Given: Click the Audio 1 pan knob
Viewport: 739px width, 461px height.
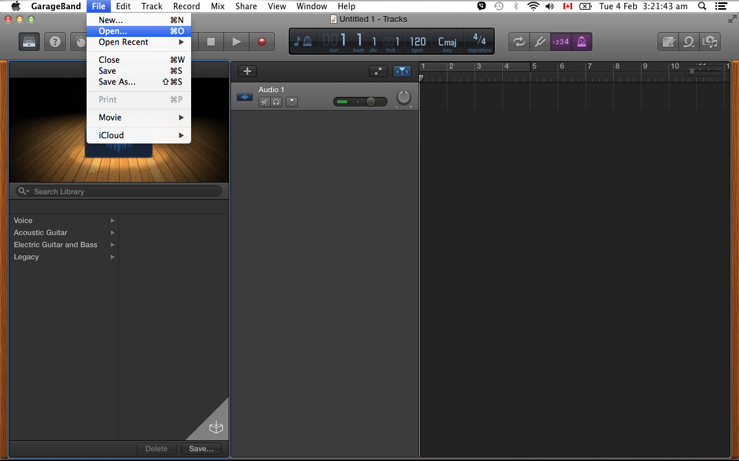Looking at the screenshot, I should click(404, 97).
